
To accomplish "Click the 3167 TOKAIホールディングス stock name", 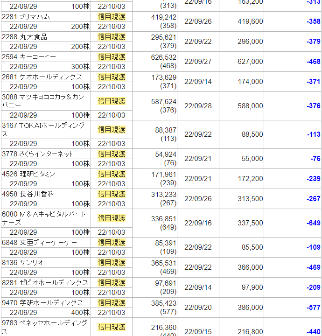I will [x=43, y=130].
